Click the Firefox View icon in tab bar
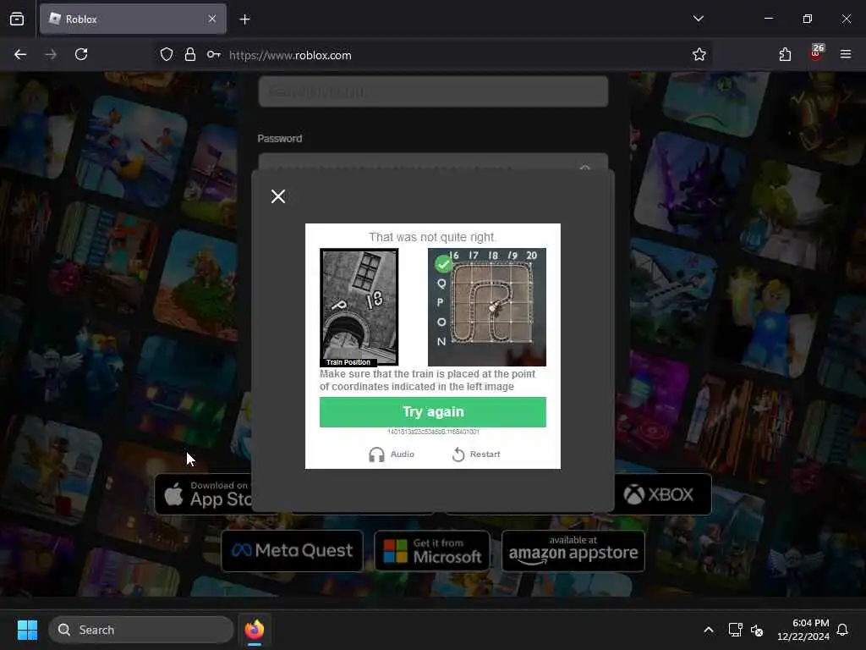The height and width of the screenshot is (650, 866). pos(17,19)
